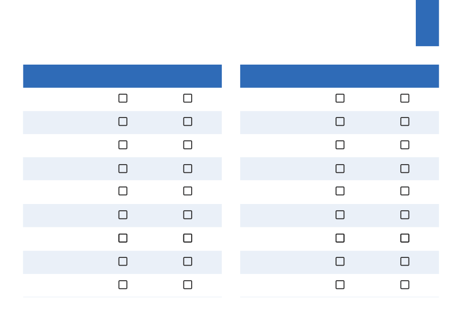
Task: Tick left table's last row, first checkbox
Action: (123, 285)
